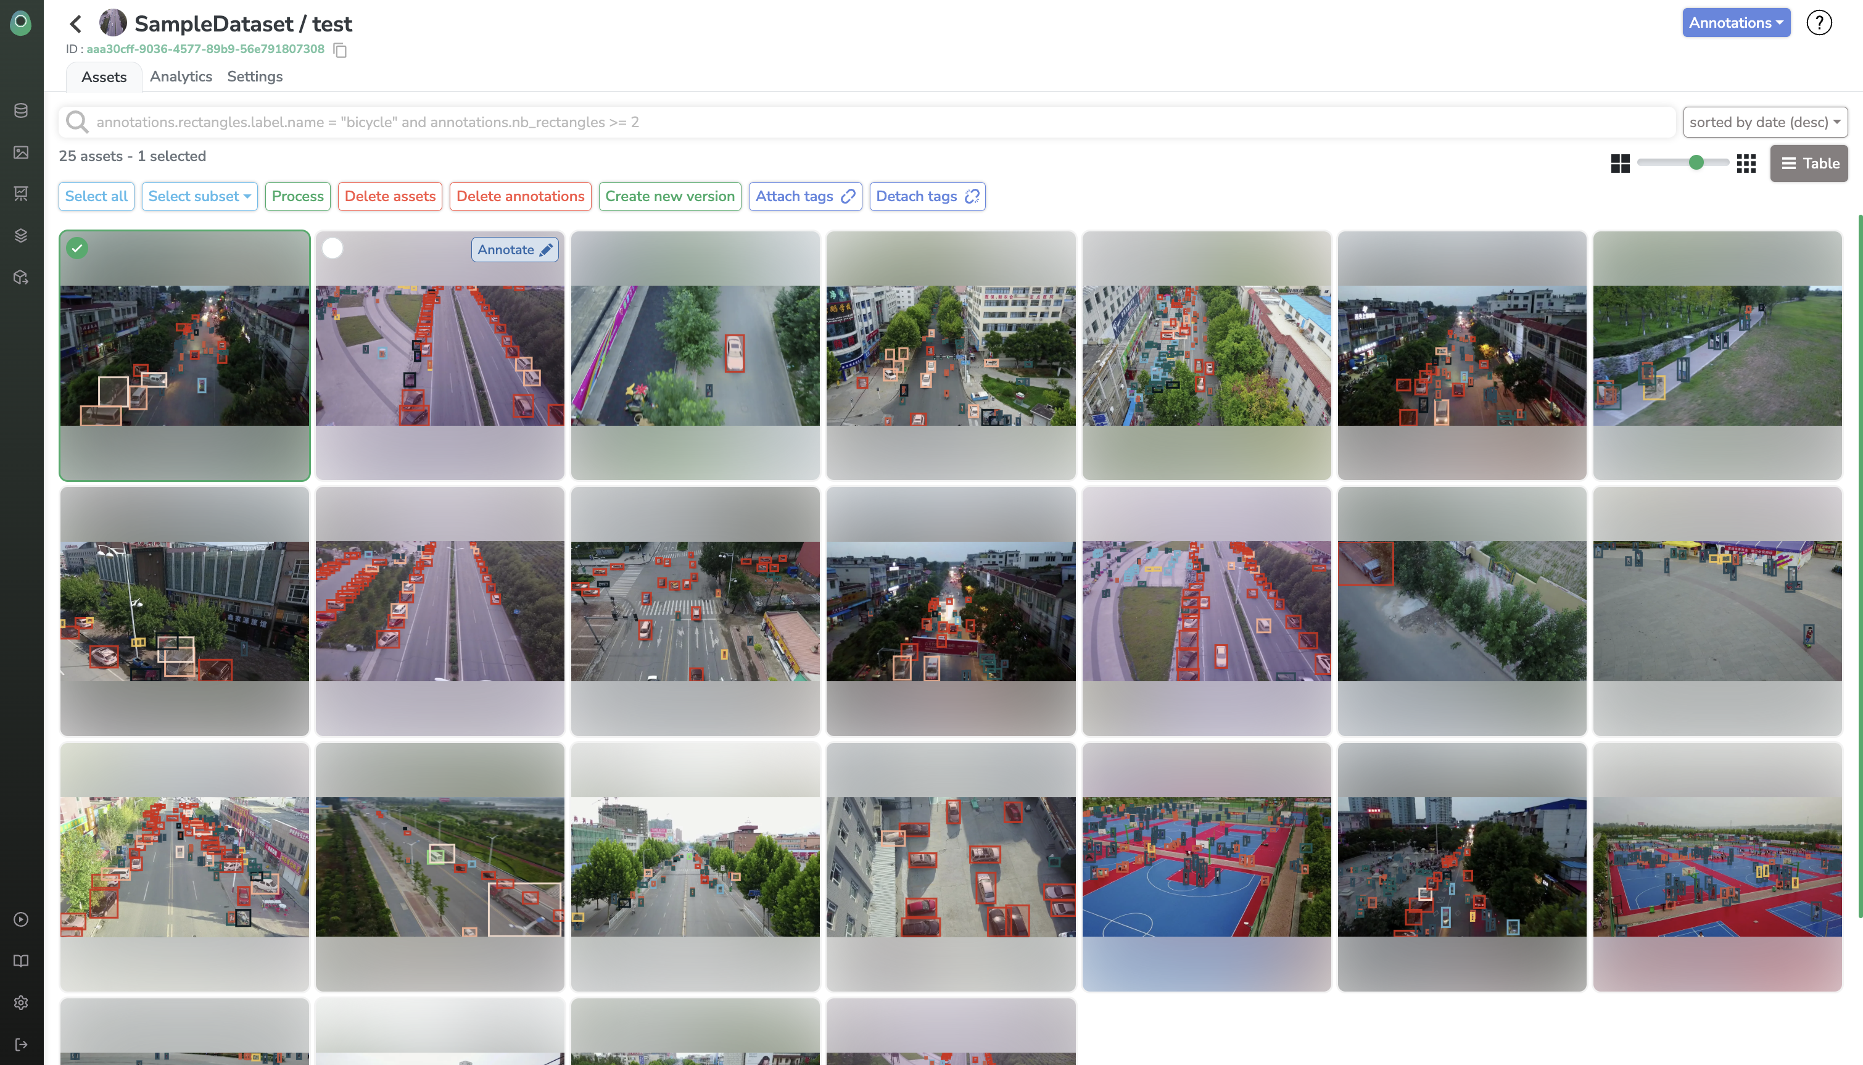
Task: Open the sorted by date (desc) dropdown
Action: click(x=1764, y=122)
